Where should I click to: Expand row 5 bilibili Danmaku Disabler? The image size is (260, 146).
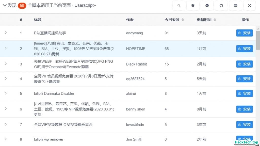pos(6,93)
